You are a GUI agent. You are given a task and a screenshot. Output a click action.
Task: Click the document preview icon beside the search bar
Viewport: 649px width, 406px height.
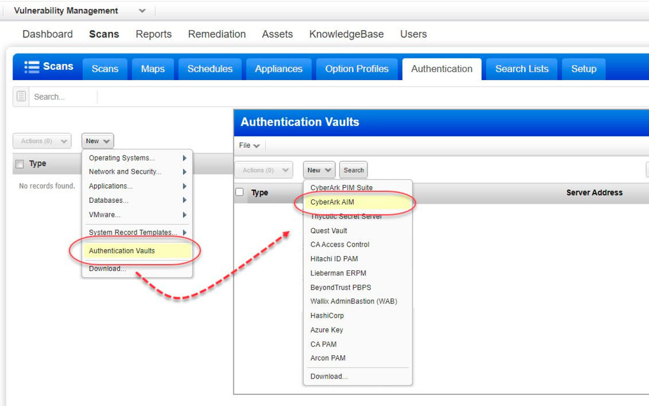(20, 96)
